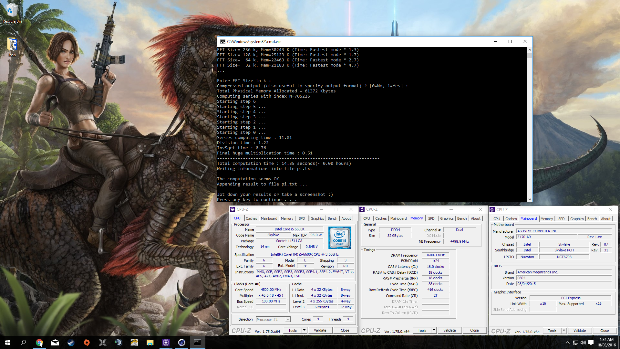Switch to CPU-Z via purple taskbar icon
Image resolution: width=620 pixels, height=349 pixels.
166,343
